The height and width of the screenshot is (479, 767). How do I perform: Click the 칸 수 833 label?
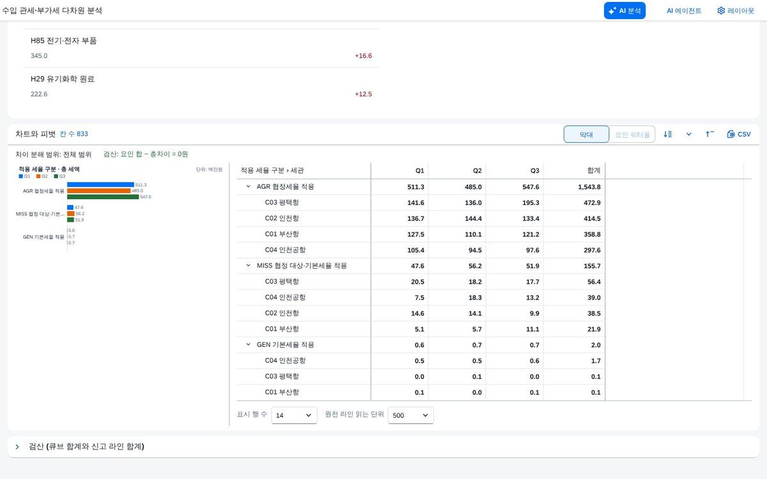[74, 134]
